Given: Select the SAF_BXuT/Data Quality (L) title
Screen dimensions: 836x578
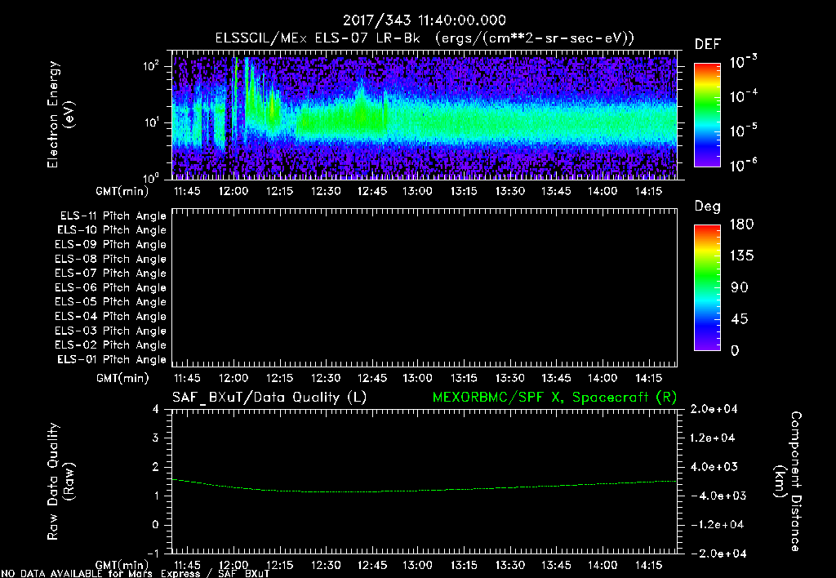Looking at the screenshot, I should (x=269, y=398).
